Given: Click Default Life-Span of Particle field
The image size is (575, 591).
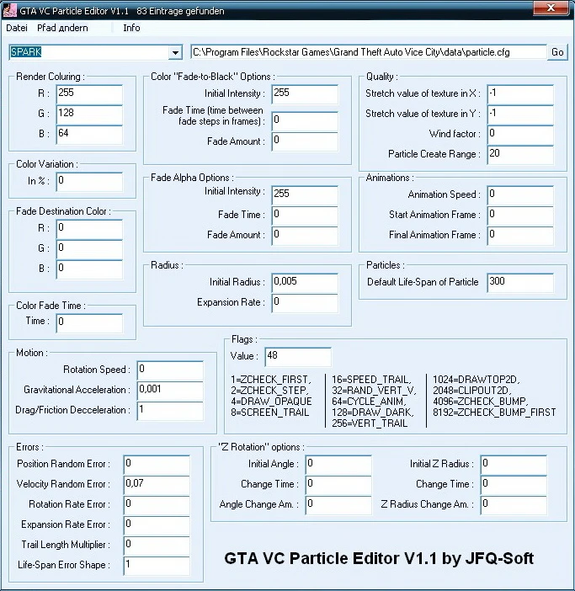Looking at the screenshot, I should (520, 283).
